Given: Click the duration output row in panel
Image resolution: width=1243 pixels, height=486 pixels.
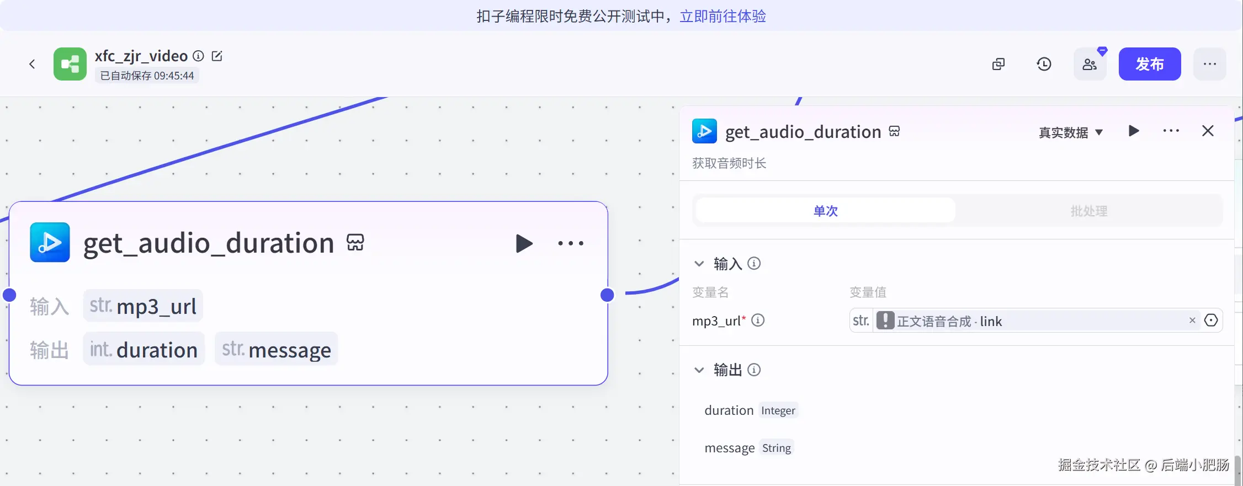Looking at the screenshot, I should 751,410.
